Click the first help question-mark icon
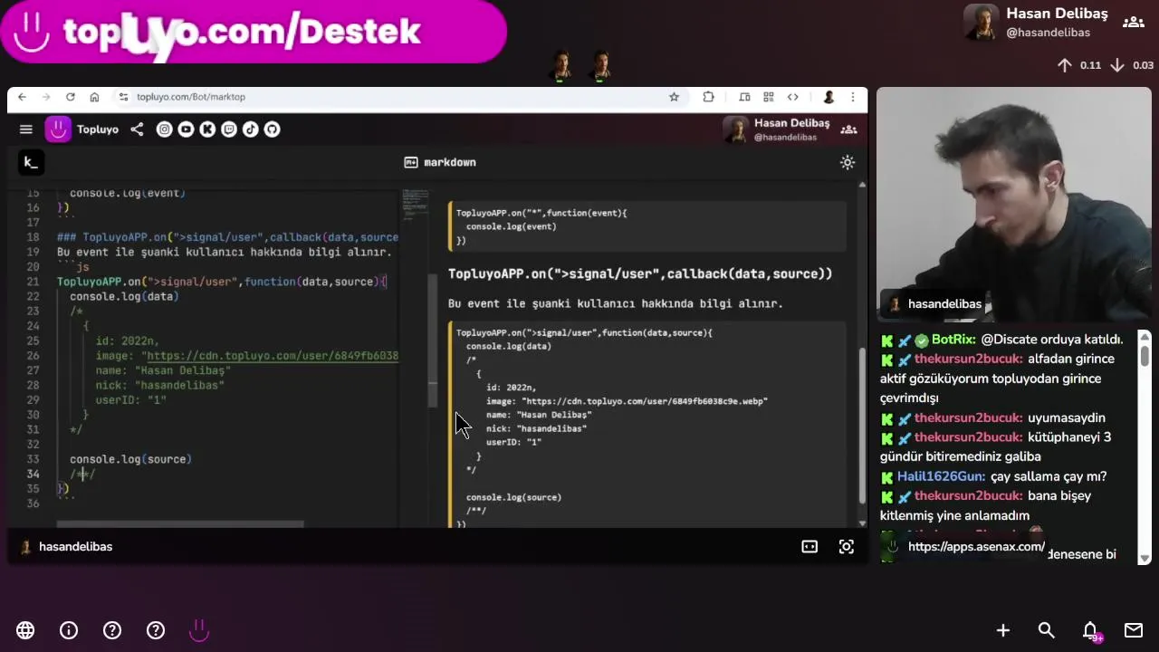Image resolution: width=1159 pixels, height=652 pixels. click(112, 630)
